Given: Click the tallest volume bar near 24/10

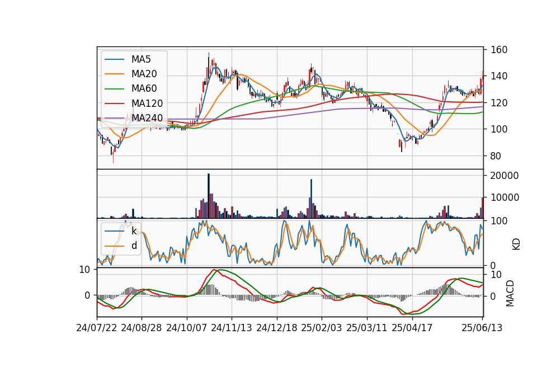Looking at the screenshot, I should pyautogui.click(x=209, y=196).
